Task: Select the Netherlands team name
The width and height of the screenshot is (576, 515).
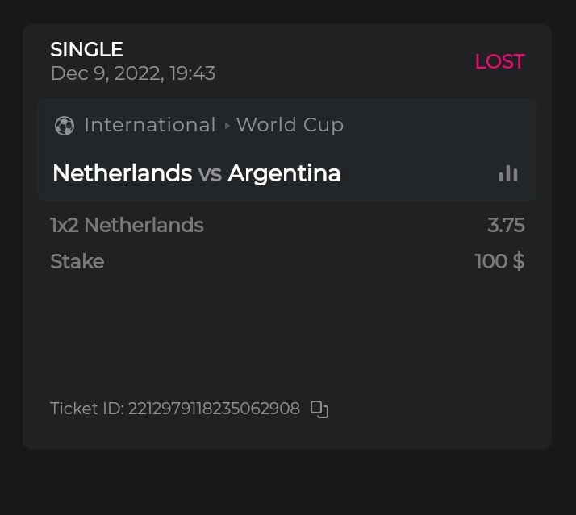Action: (122, 173)
